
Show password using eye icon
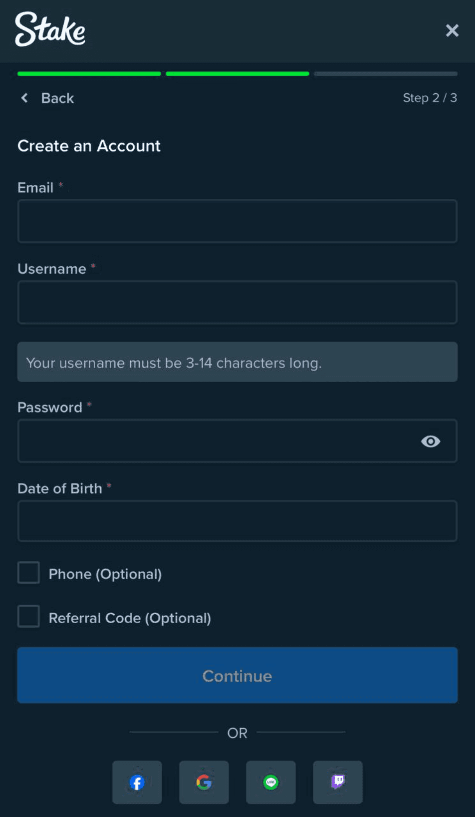point(431,441)
